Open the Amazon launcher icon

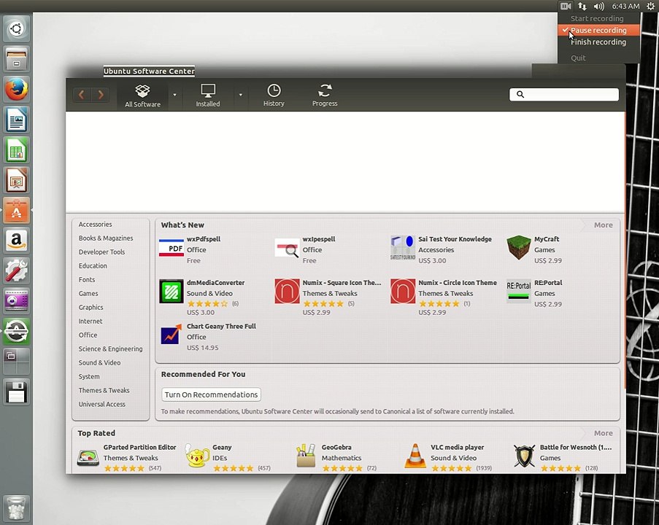[x=16, y=240]
